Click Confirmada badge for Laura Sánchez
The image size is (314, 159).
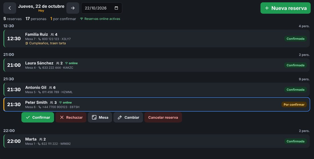[x=295, y=65]
